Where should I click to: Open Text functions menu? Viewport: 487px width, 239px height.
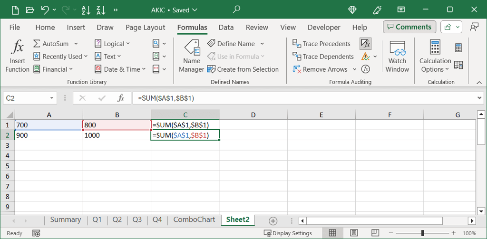(108, 57)
